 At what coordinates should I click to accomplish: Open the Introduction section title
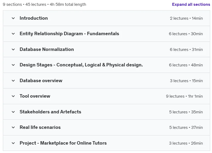click(34, 18)
